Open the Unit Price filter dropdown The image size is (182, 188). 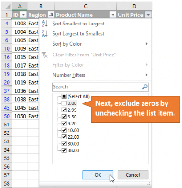click(148, 15)
